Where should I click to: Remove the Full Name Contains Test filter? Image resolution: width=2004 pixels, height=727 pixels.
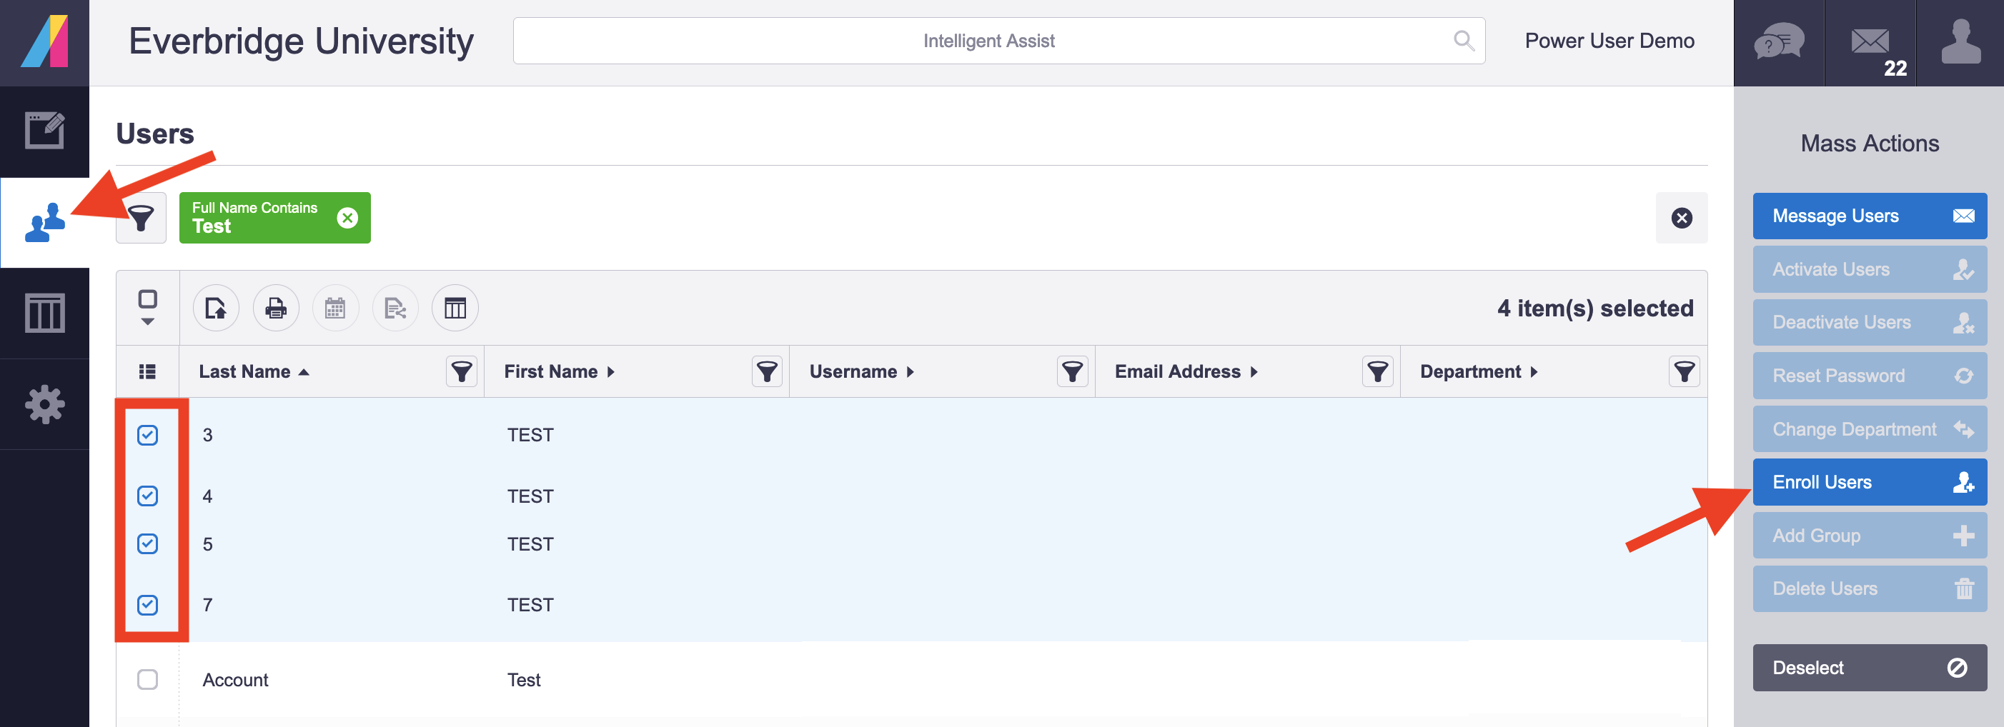348,218
